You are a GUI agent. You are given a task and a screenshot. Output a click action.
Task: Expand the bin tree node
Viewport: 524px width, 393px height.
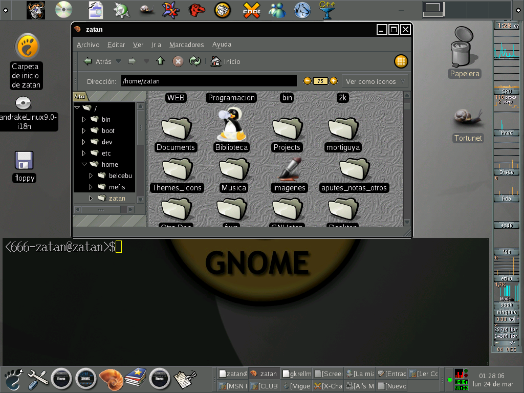pos(83,119)
